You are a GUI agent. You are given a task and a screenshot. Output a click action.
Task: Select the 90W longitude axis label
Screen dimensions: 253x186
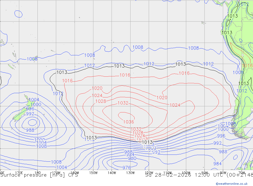pyautogui.click(x=205, y=173)
